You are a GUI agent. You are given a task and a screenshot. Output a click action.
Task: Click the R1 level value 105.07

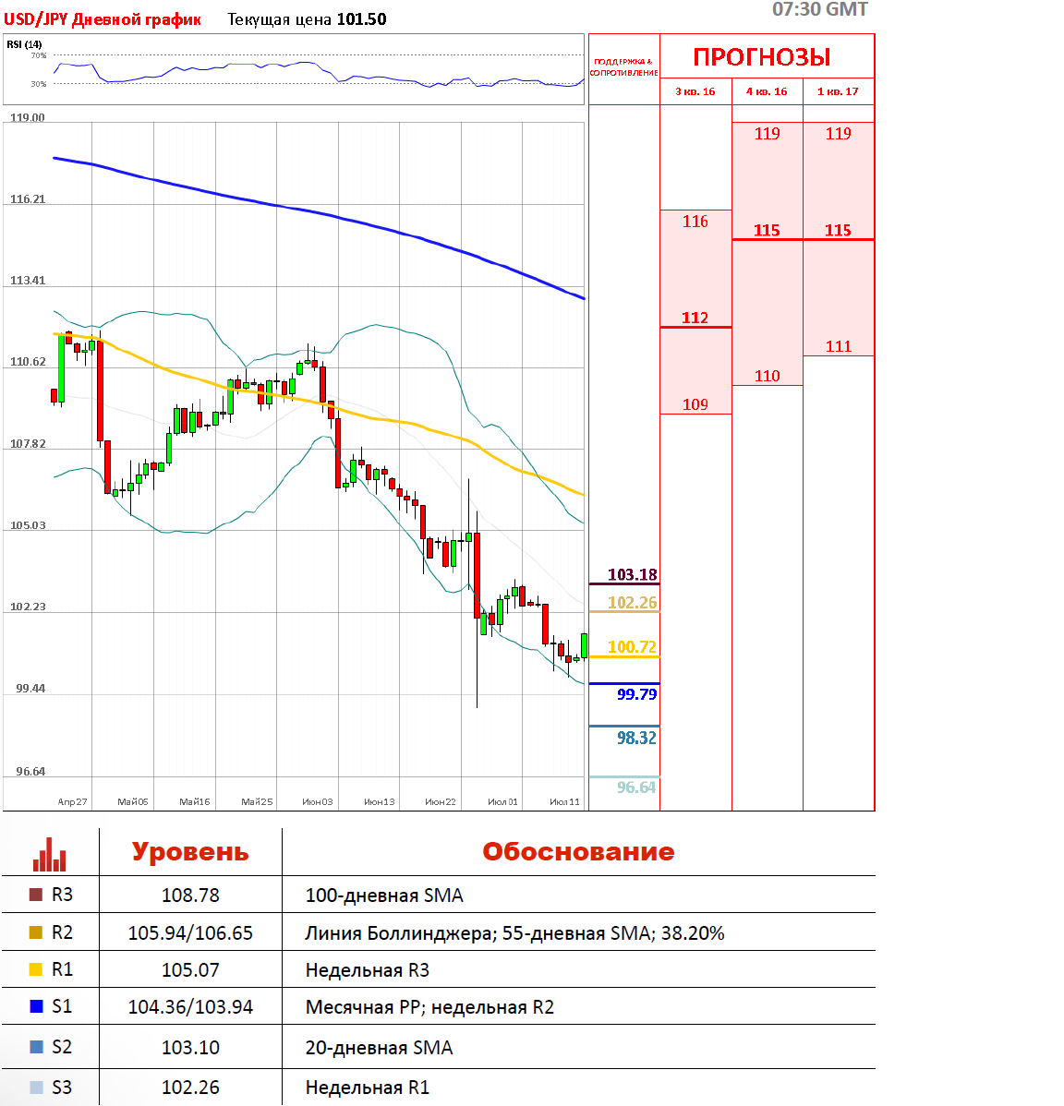pos(190,970)
